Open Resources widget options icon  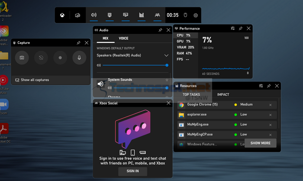click(261, 86)
